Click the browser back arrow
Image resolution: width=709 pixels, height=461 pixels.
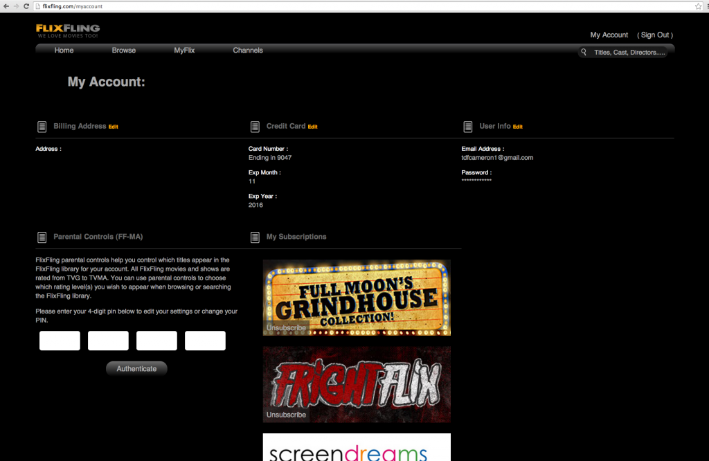[x=6, y=6]
